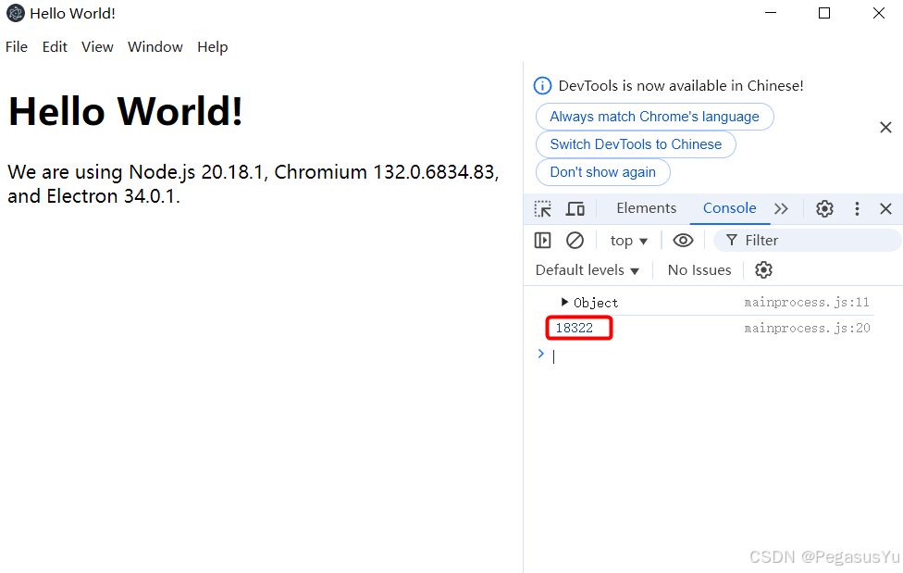The width and height of the screenshot is (903, 573).
Task: Select the Console tab
Action: point(730,208)
